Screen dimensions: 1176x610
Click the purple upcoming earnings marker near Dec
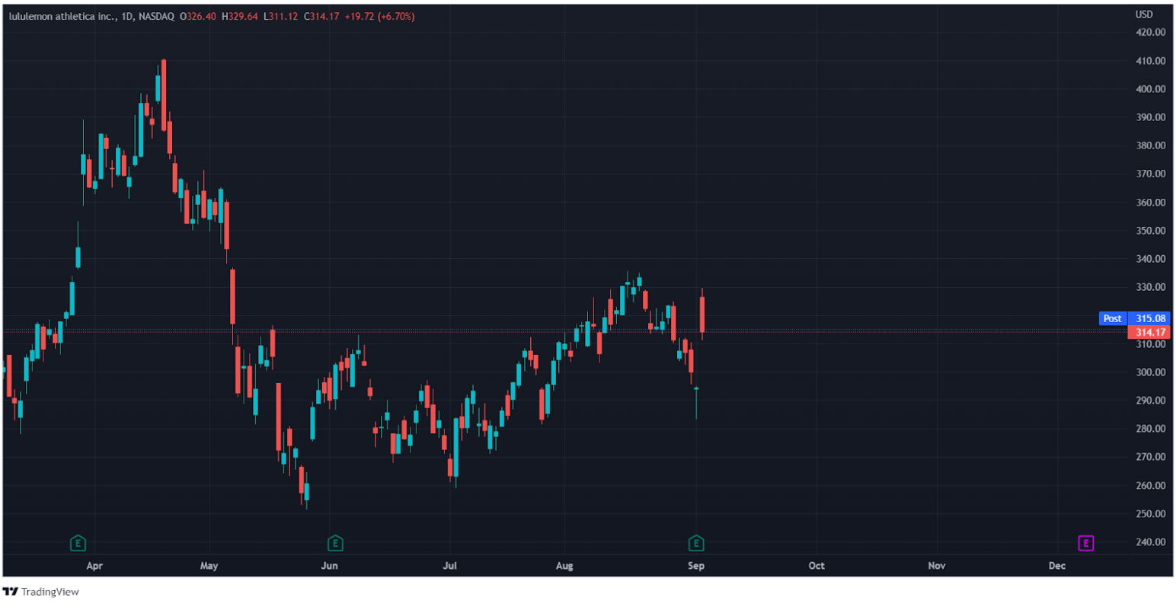coord(1086,543)
